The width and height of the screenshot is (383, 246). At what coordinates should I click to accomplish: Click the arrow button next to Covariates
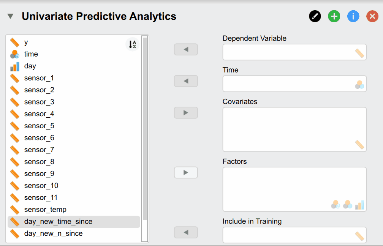(x=186, y=112)
